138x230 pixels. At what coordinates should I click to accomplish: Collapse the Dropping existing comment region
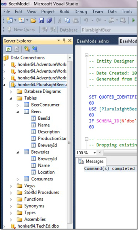point(86,139)
